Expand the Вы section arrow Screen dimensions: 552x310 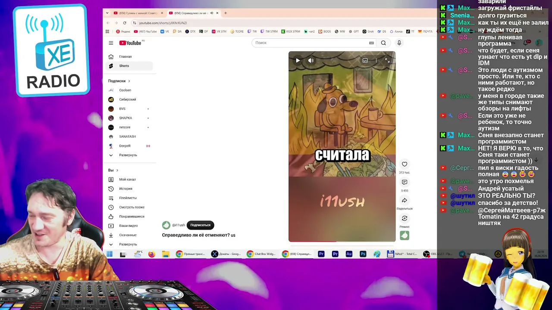(x=117, y=170)
